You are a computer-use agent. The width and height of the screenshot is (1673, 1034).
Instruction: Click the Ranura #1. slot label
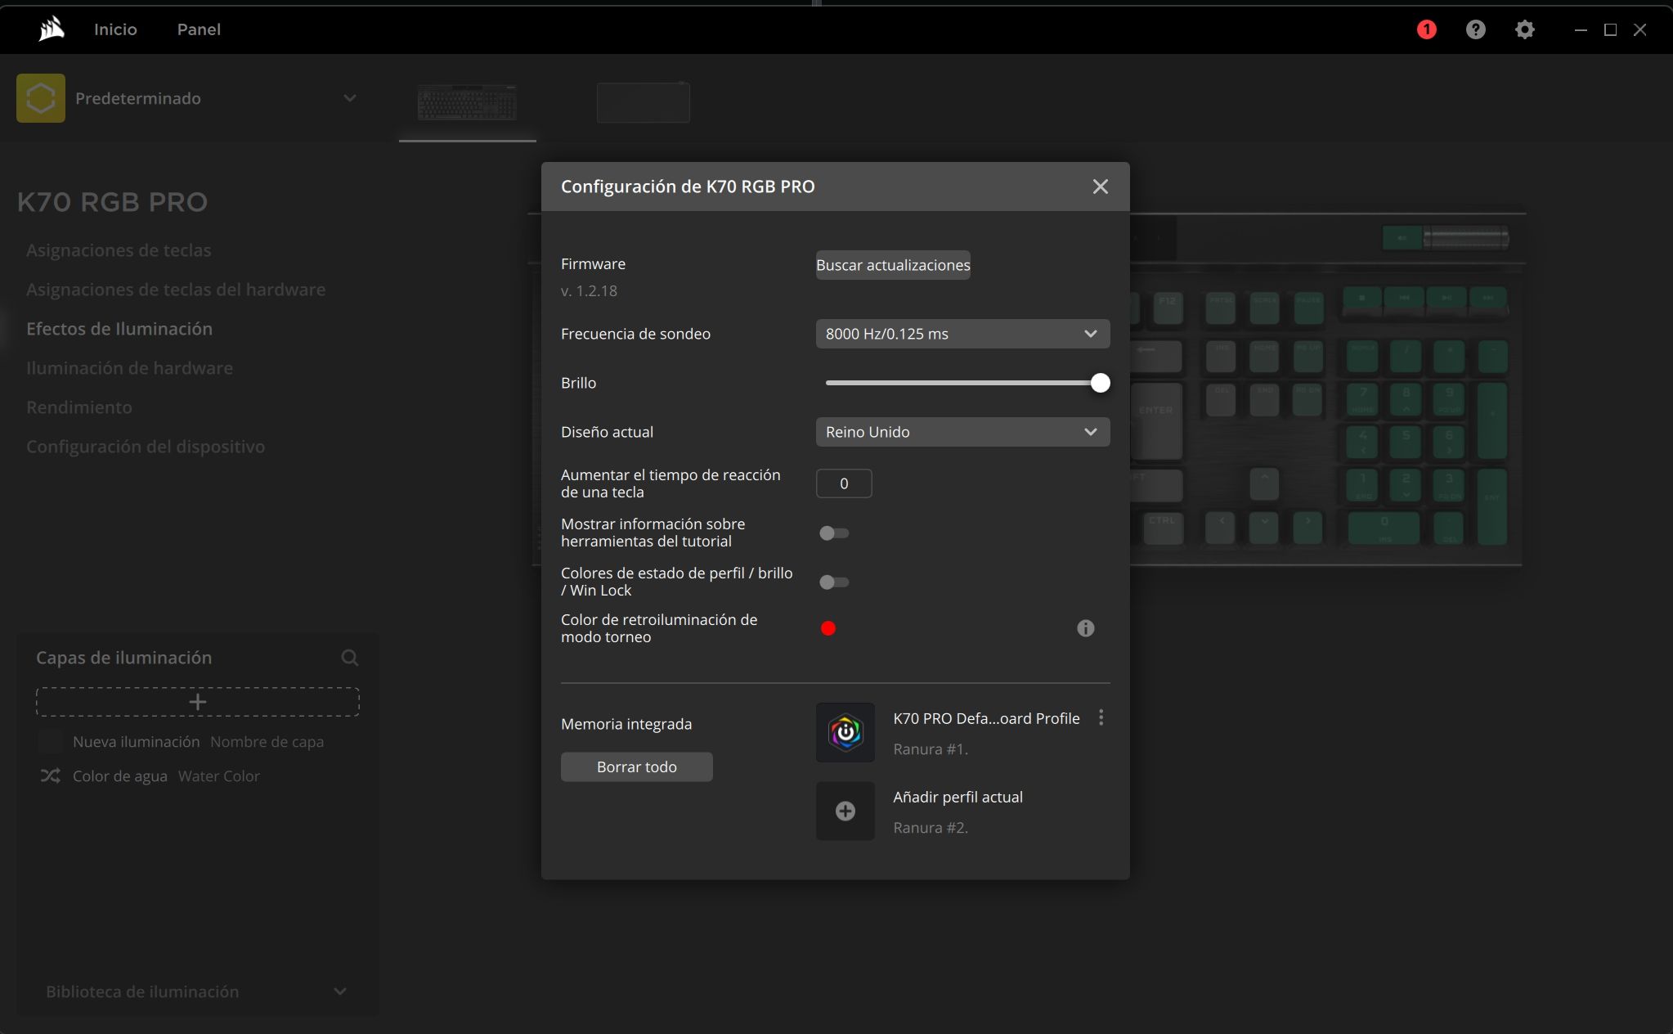(931, 749)
